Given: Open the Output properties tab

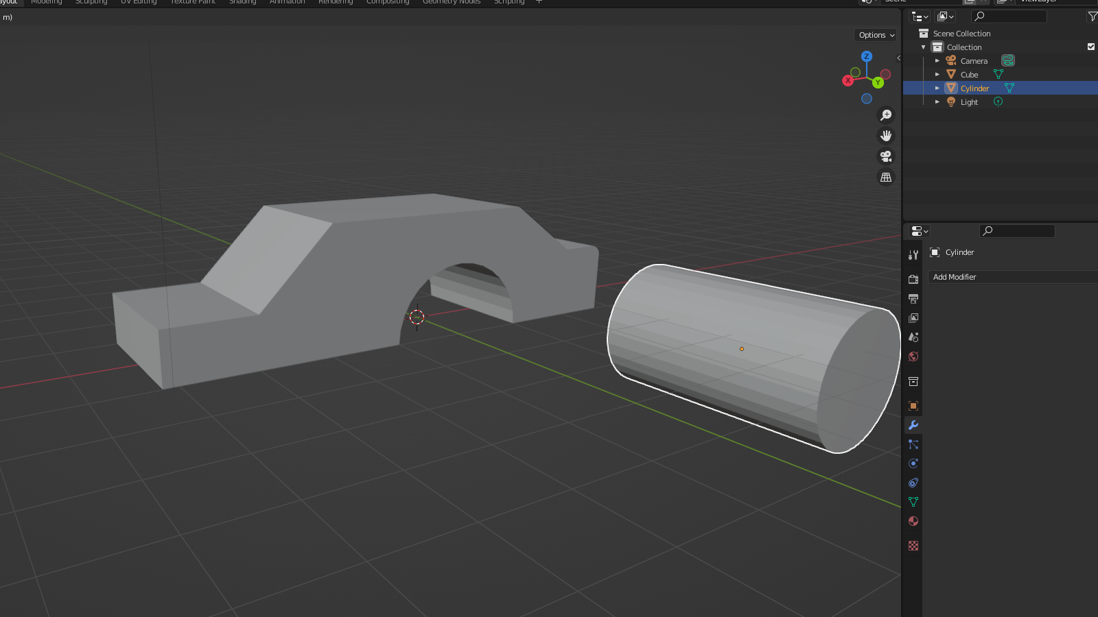Looking at the screenshot, I should 913,299.
